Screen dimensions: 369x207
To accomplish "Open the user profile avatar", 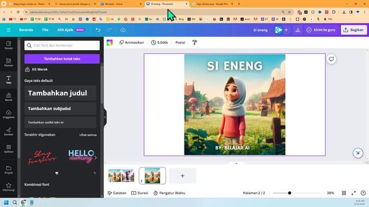I will [x=278, y=30].
